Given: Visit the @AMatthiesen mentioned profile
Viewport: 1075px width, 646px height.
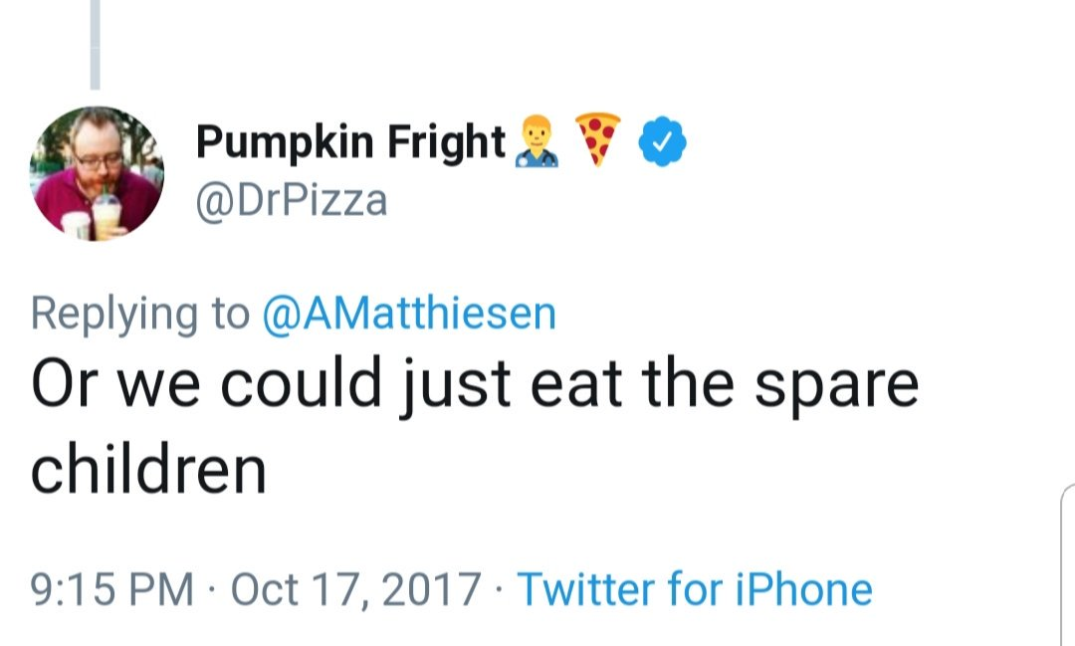Looking at the screenshot, I should coord(408,313).
